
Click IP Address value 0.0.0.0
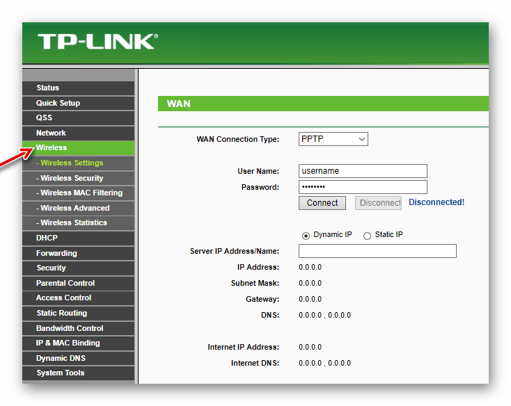click(310, 268)
